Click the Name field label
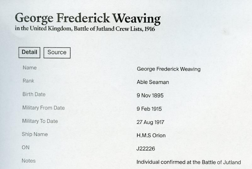 coord(30,68)
